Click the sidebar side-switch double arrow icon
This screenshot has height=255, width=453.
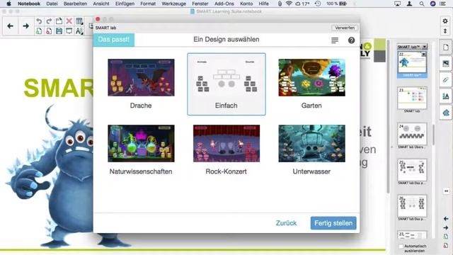tap(446, 191)
